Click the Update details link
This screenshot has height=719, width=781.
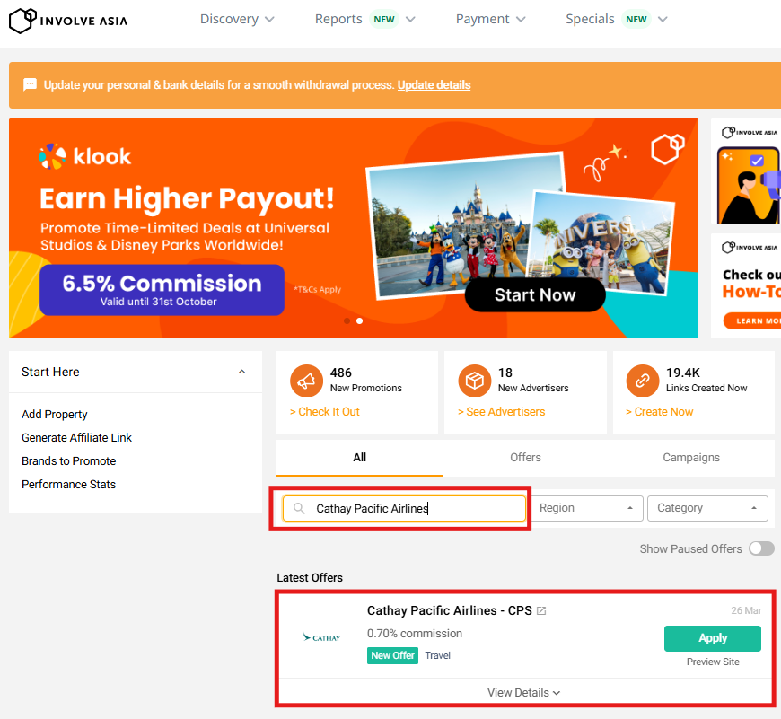click(434, 84)
